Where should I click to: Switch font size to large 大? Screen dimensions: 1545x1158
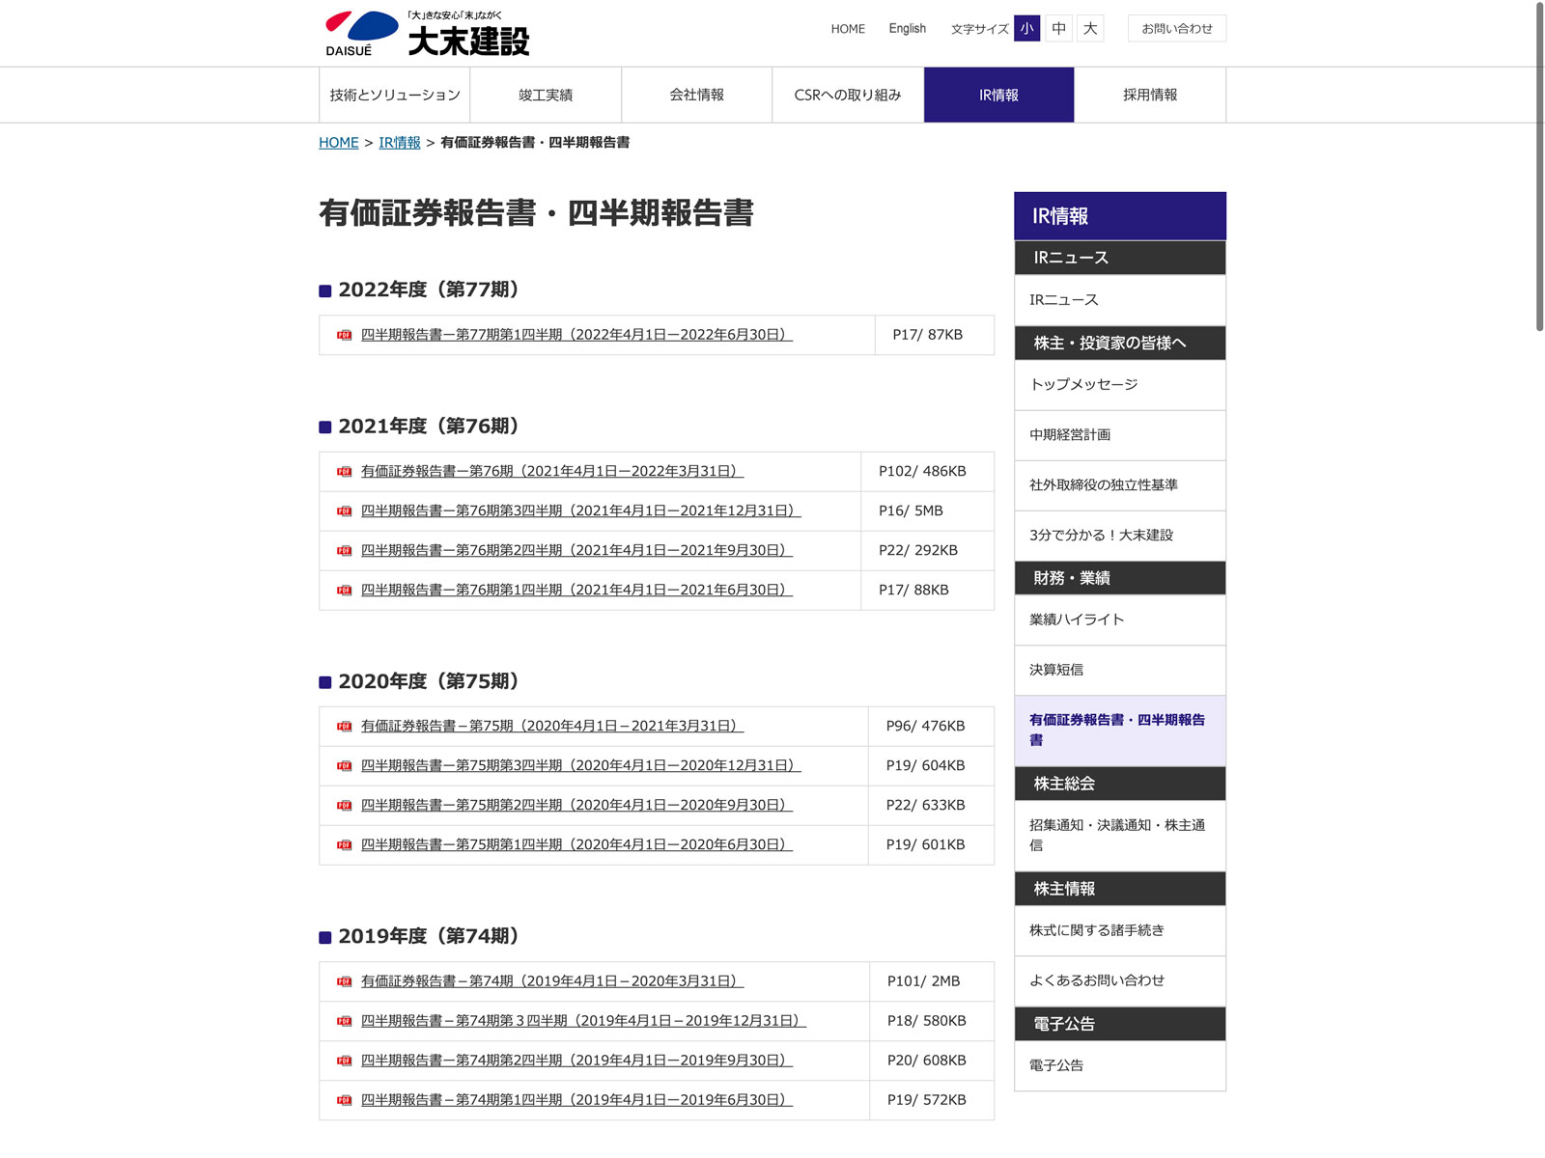point(1090,28)
